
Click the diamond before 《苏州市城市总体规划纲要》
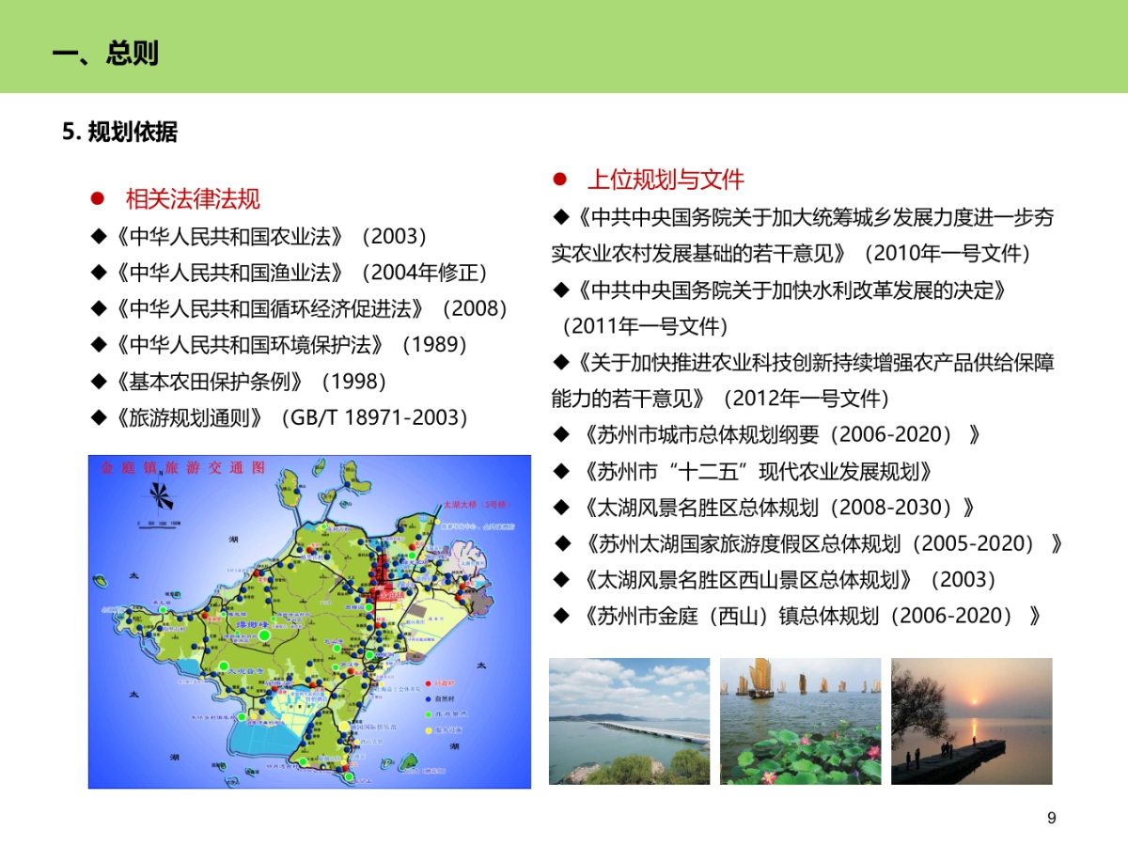[x=561, y=435]
